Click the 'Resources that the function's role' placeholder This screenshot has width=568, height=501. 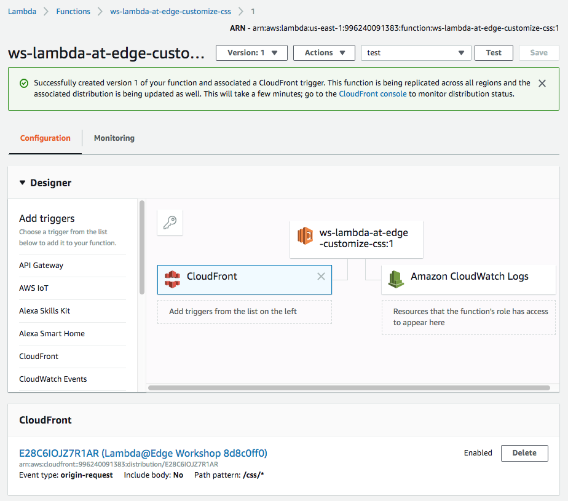pyautogui.click(x=470, y=317)
